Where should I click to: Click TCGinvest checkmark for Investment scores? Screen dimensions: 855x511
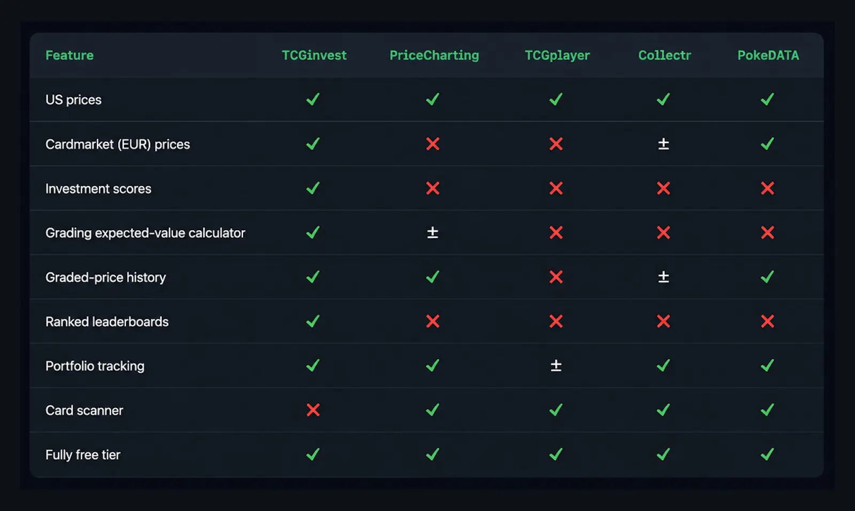pos(313,188)
